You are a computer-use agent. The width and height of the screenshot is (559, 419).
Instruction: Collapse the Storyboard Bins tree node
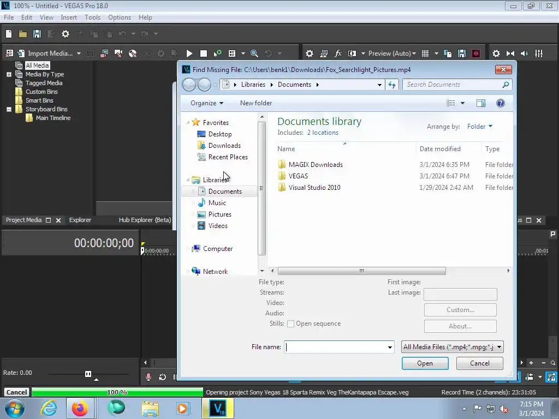click(x=9, y=109)
